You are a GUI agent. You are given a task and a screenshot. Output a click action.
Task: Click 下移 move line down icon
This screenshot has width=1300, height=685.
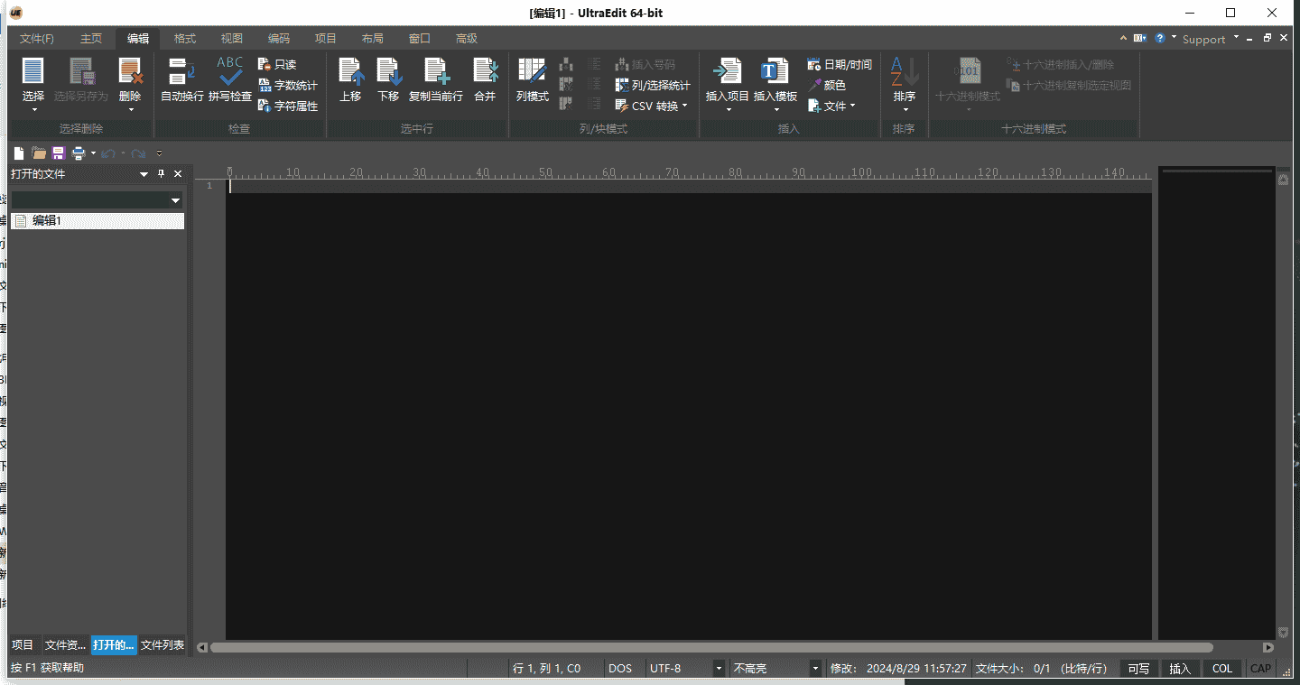pyautogui.click(x=388, y=72)
